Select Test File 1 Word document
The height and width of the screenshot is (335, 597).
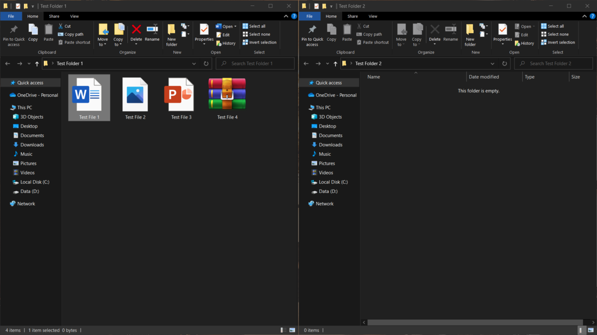coord(89,98)
